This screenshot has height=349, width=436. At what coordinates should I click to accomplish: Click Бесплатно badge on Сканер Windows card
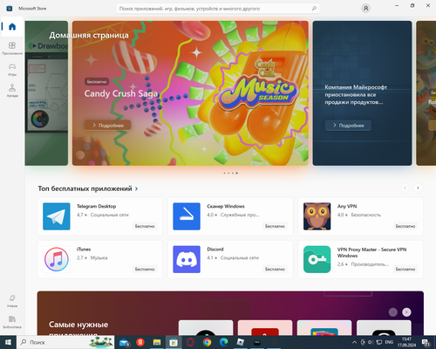(x=275, y=226)
